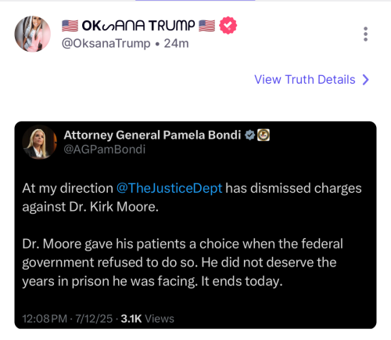Click the Attorney General Pamela Bondi name
Screen dimensions: 391x340
coord(152,136)
